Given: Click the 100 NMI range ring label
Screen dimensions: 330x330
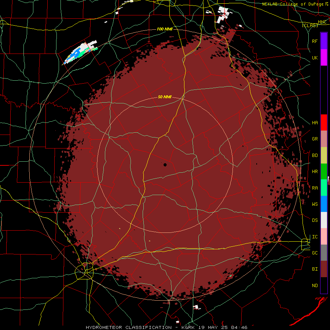Looking at the screenshot, I should (165, 29).
